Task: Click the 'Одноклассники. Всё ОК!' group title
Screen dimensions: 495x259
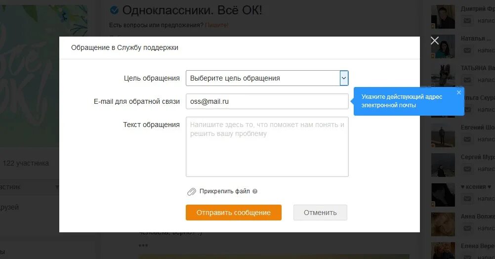Action: (192, 10)
